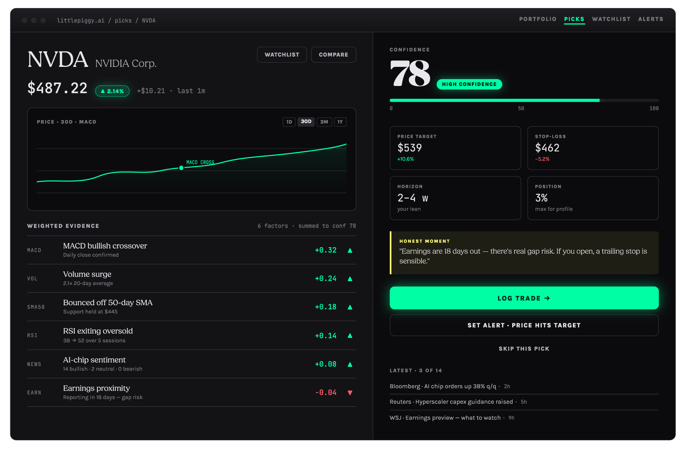Open the Horizon 2-4 W card
The width and height of the screenshot is (687, 449).
pos(455,198)
